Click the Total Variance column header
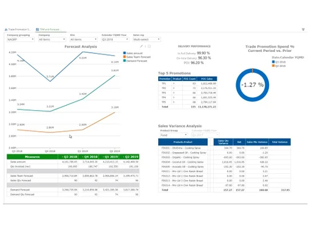Screen dimensions: 310x232 [x=280, y=142]
